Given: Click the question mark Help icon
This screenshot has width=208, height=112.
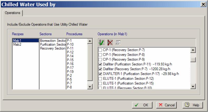Looking at the screenshot, I should coord(187,105).
